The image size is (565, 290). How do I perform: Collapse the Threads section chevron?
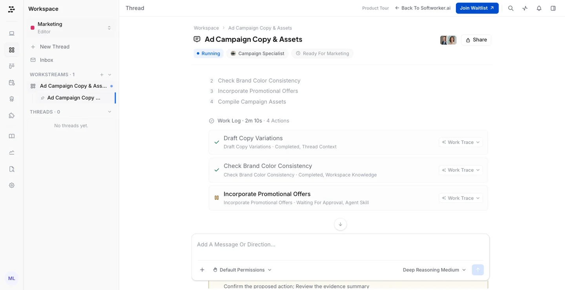click(110, 112)
